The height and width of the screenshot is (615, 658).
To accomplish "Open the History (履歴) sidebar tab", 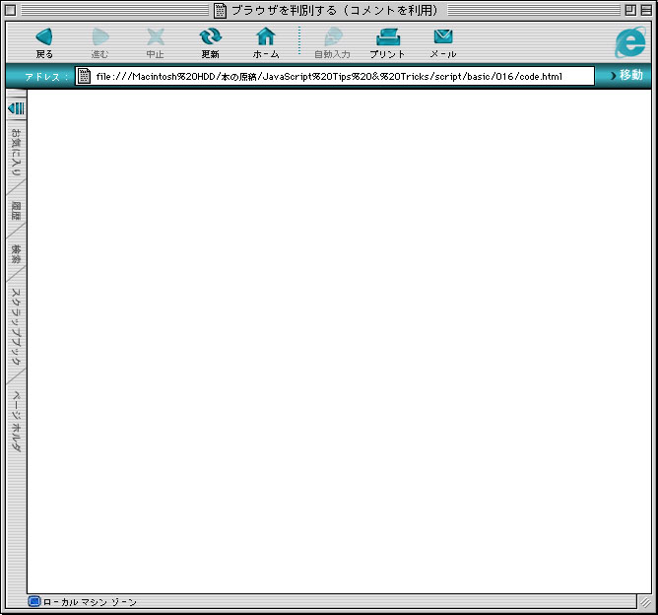I will 16,211.
